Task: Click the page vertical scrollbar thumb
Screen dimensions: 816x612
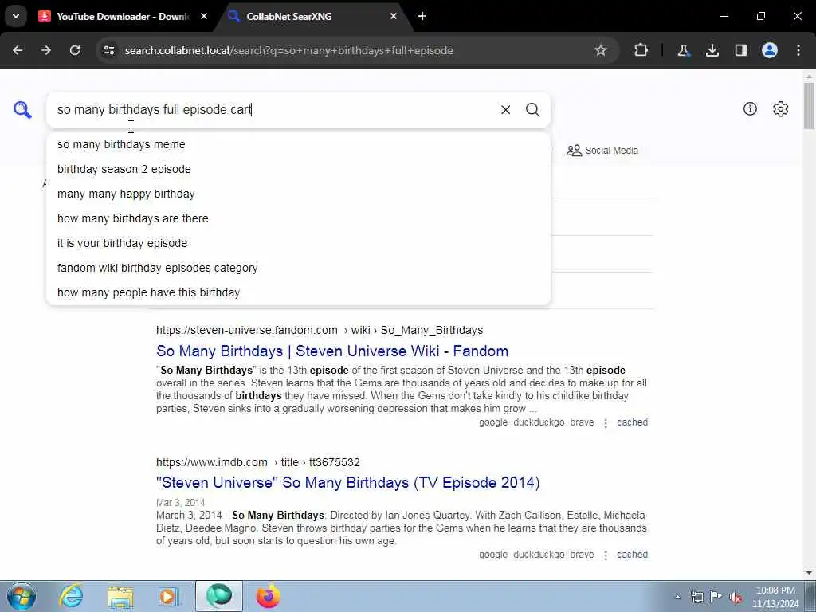Action: 810,106
